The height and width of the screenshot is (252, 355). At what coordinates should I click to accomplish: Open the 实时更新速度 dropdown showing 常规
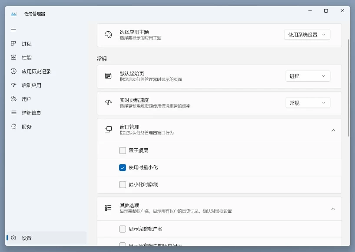point(307,103)
